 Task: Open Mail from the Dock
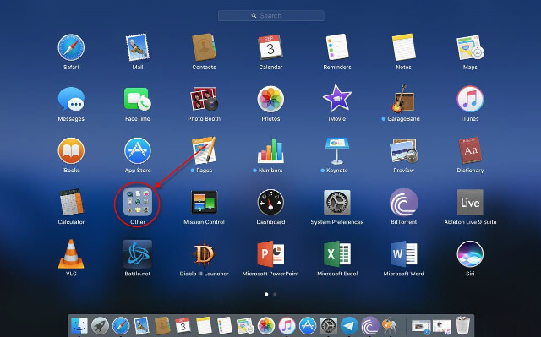pyautogui.click(x=142, y=326)
